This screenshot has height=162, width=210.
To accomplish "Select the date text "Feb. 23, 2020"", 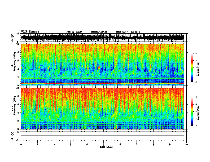I will click(74, 32).
